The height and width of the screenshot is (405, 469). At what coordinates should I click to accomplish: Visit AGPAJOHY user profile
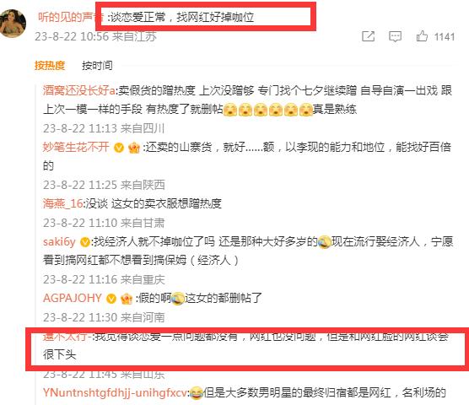coord(73,298)
